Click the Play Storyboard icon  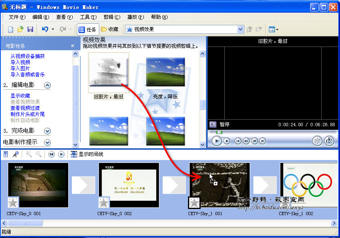pyautogui.click(x=61, y=154)
